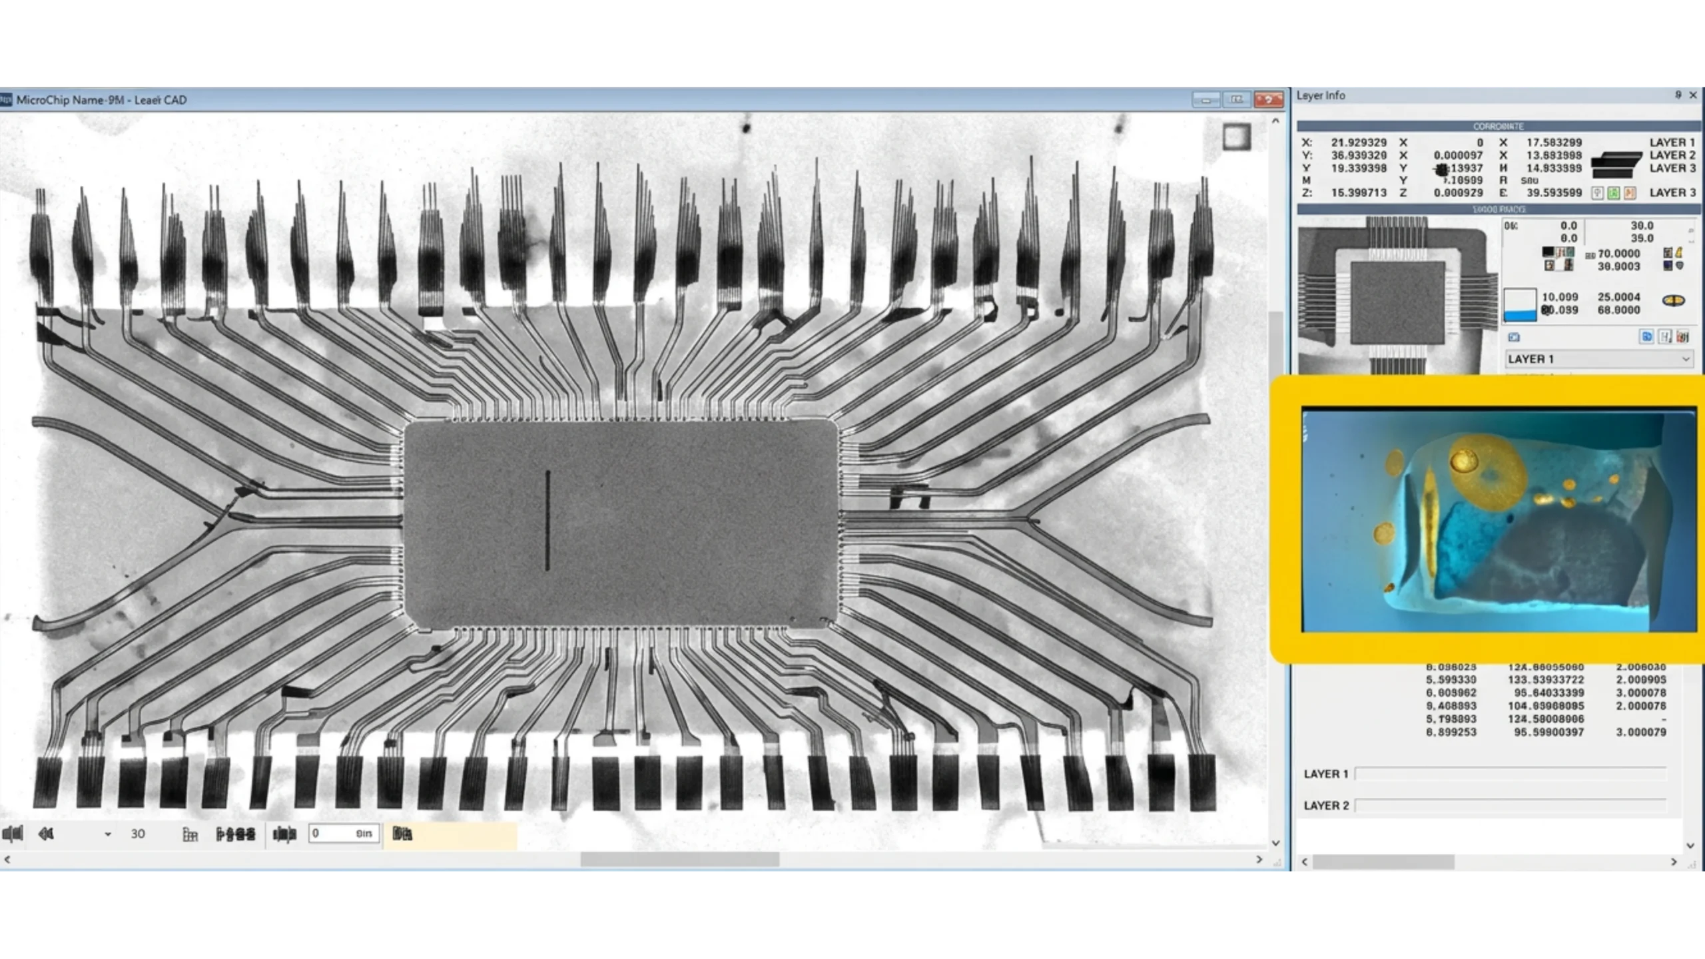Viewport: 1705px width, 959px height.
Task: Click the waveform icon before the input field
Action: tap(284, 834)
